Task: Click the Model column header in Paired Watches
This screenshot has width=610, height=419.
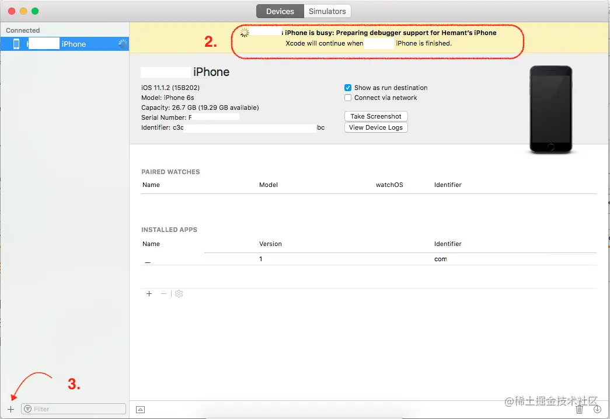Action: point(269,185)
